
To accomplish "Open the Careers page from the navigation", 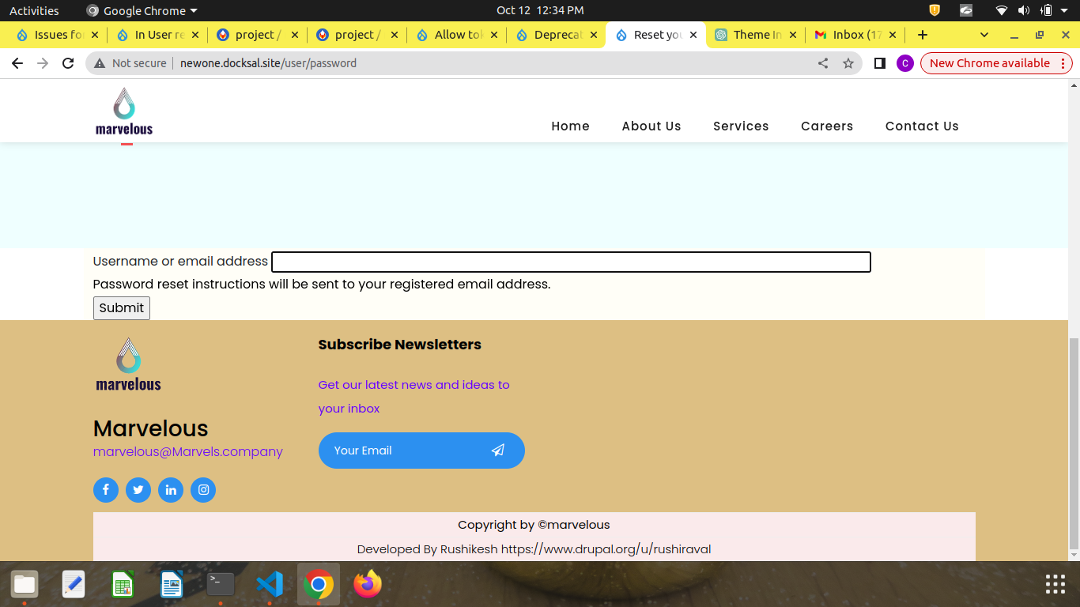I will (827, 126).
